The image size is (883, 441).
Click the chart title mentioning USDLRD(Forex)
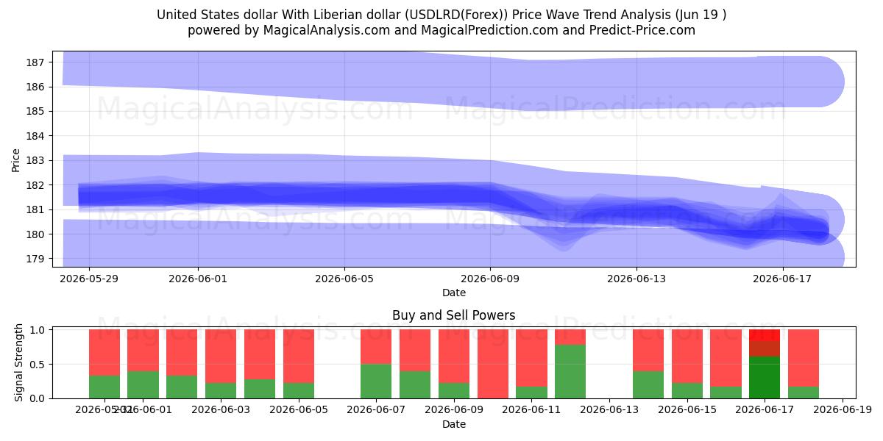[x=441, y=15]
